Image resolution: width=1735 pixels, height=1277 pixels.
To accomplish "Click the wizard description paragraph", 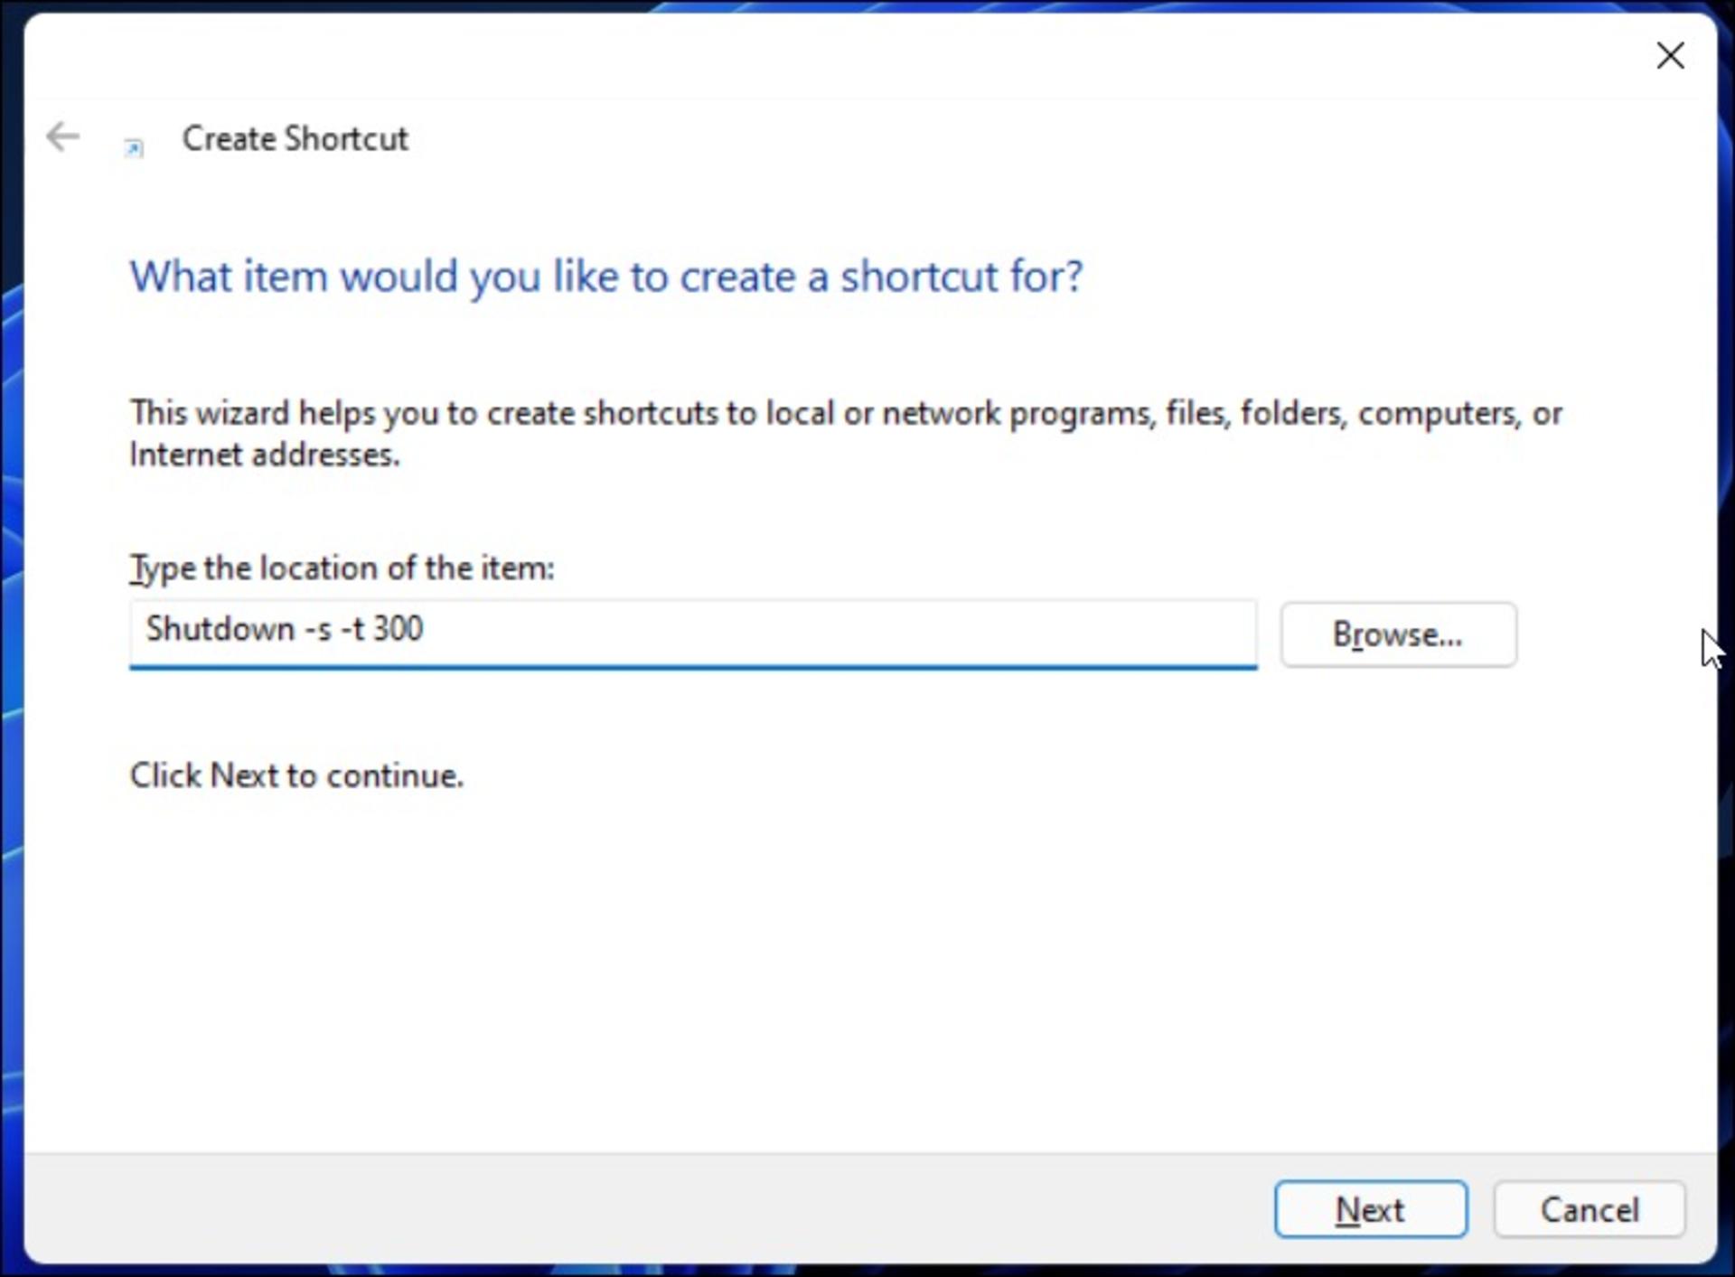I will click(x=846, y=433).
